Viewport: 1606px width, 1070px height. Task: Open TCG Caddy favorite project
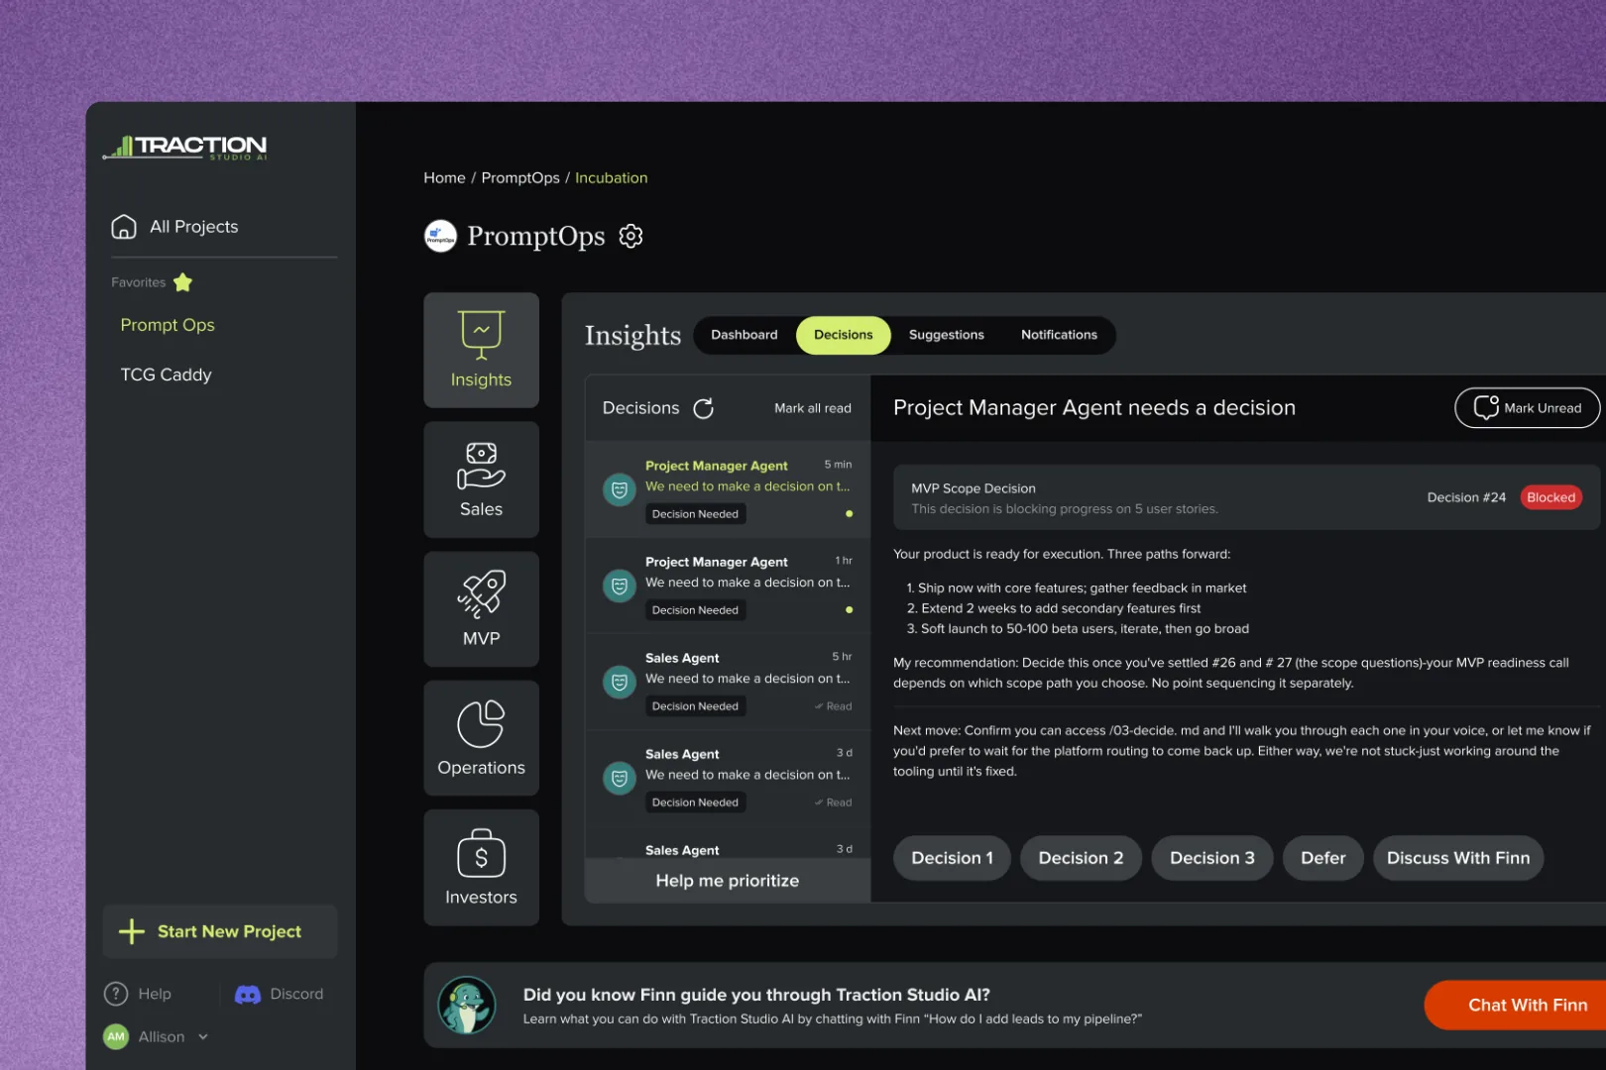(167, 374)
